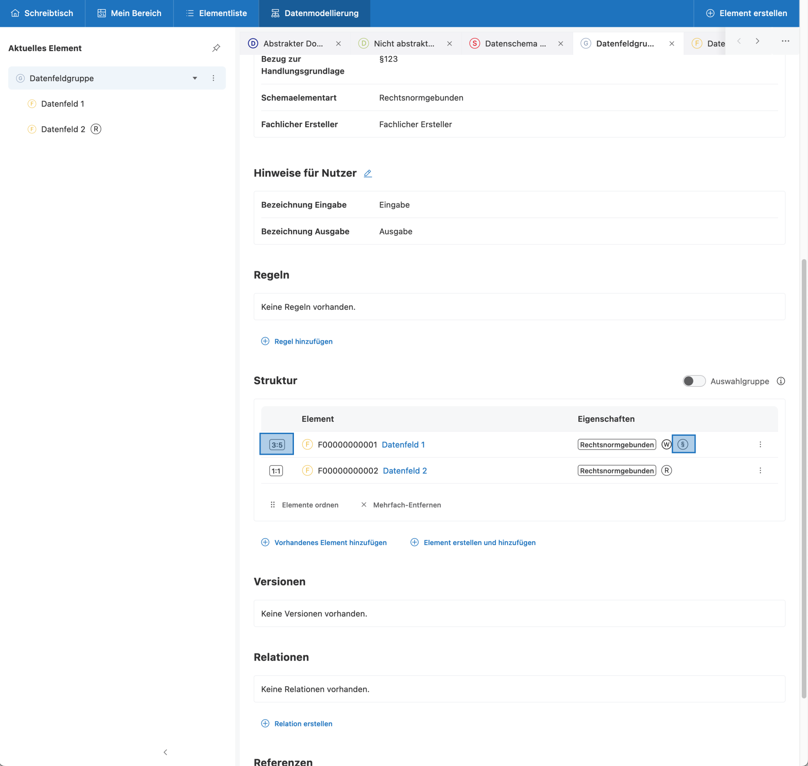808x766 pixels.
Task: Open three-dot menu for Datenfeld 2 row
Action: click(760, 470)
